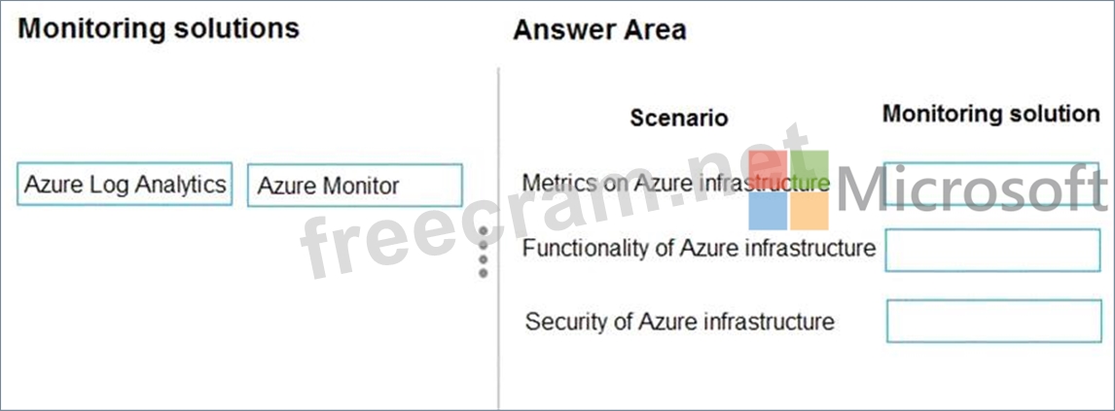Click the answer box for Metrics on Azure infrastructure
The width and height of the screenshot is (1115, 411).
pos(992,183)
